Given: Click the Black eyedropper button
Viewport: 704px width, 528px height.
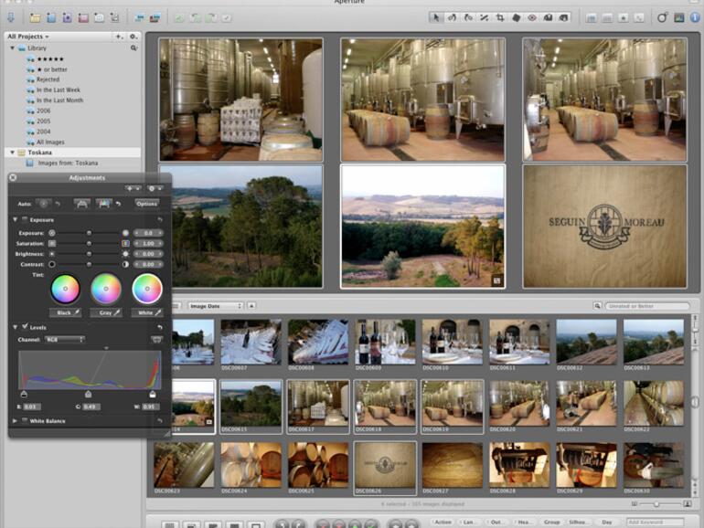Looking at the screenshot, I should (65, 312).
